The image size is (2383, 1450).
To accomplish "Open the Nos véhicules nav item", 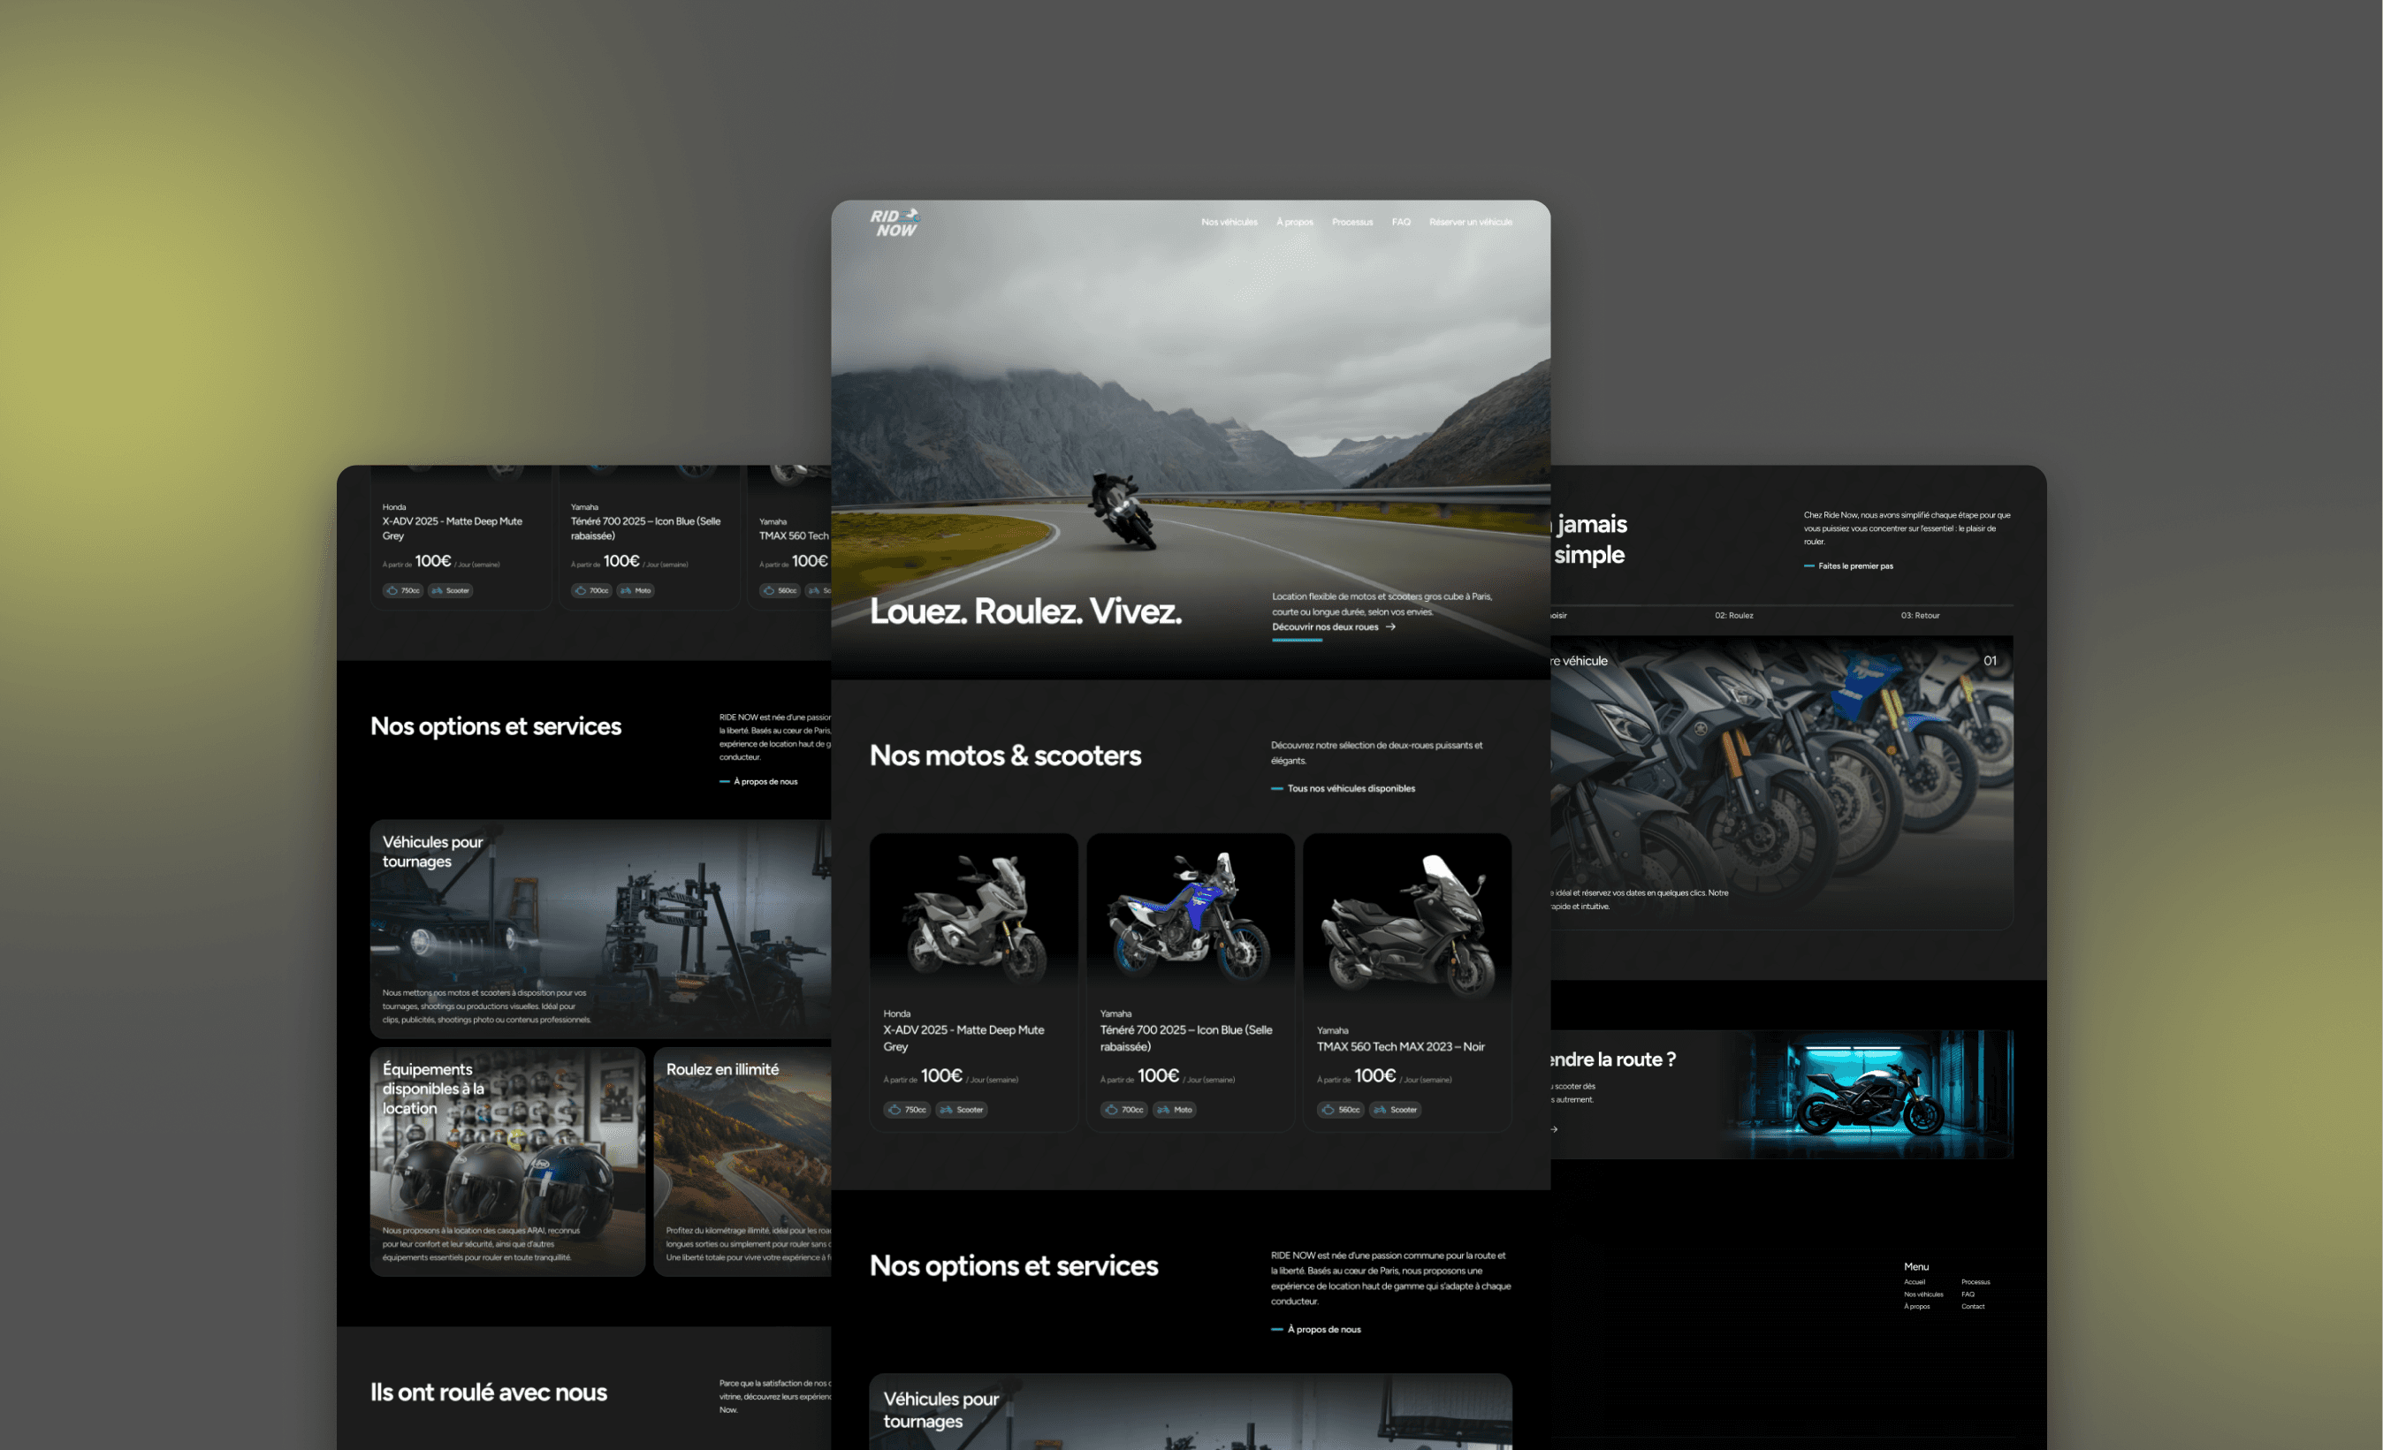I will (1230, 223).
